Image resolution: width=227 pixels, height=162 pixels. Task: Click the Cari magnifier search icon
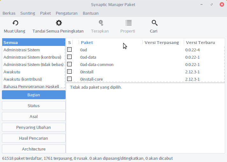coord(154,23)
